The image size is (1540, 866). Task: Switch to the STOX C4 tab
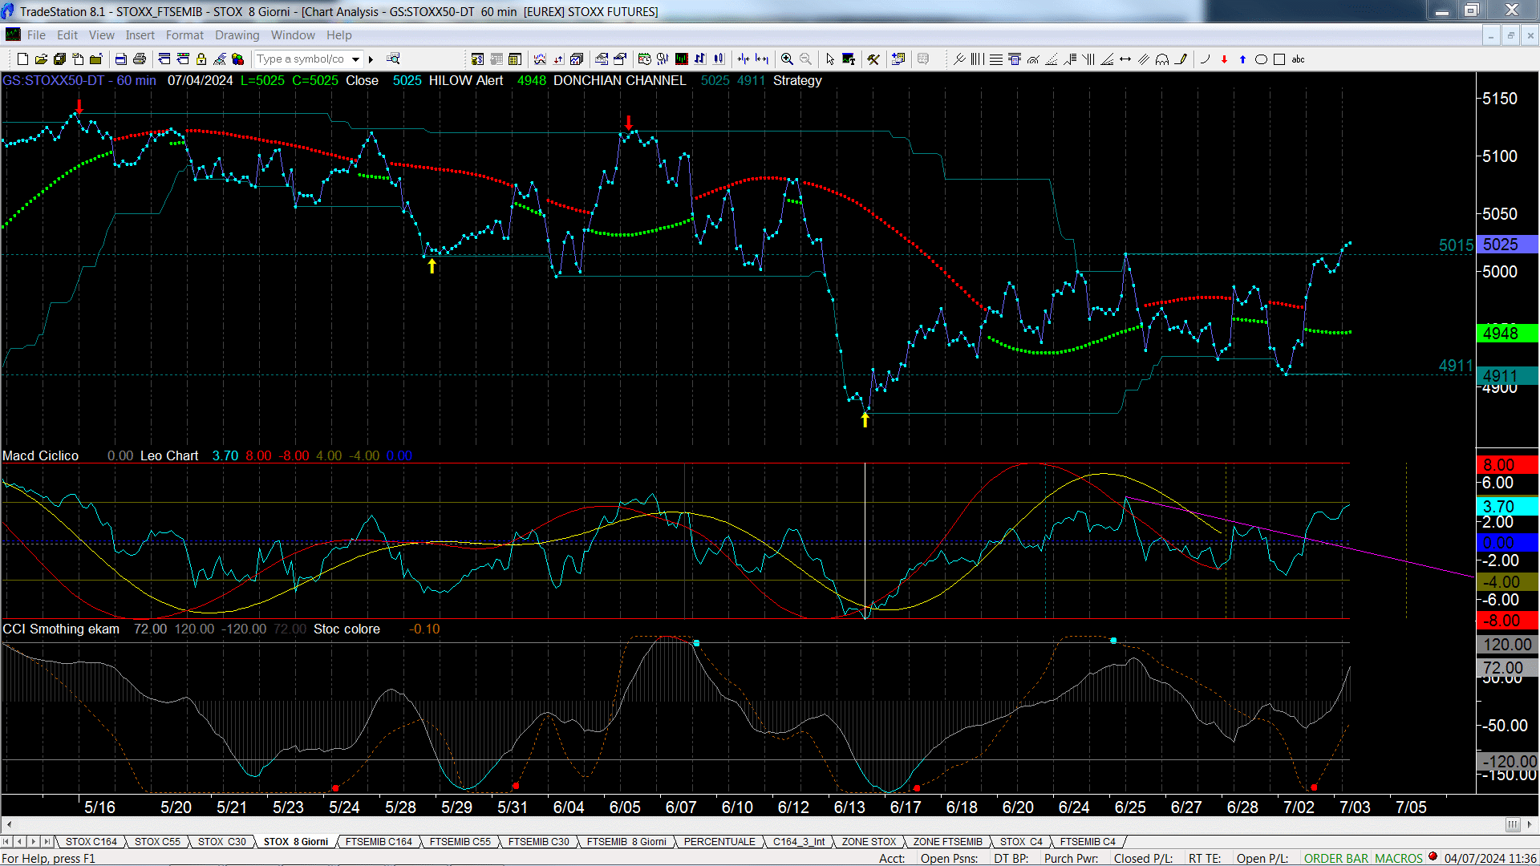tap(1021, 841)
